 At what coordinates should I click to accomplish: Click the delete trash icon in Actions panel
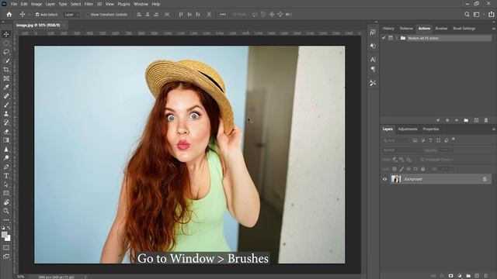point(486,120)
